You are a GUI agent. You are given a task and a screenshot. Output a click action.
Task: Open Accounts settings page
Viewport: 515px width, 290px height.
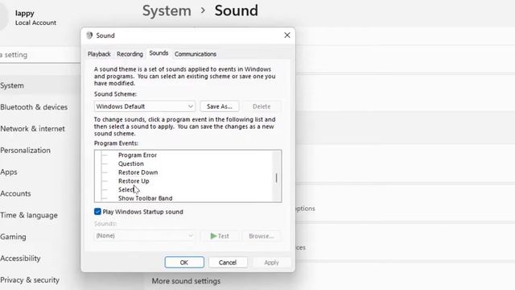click(15, 193)
